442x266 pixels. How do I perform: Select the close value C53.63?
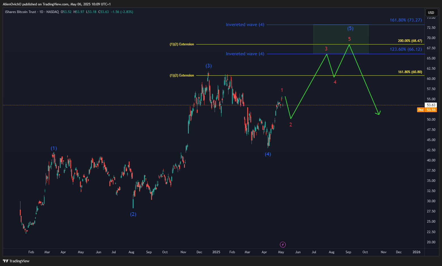pyautogui.click(x=103, y=12)
